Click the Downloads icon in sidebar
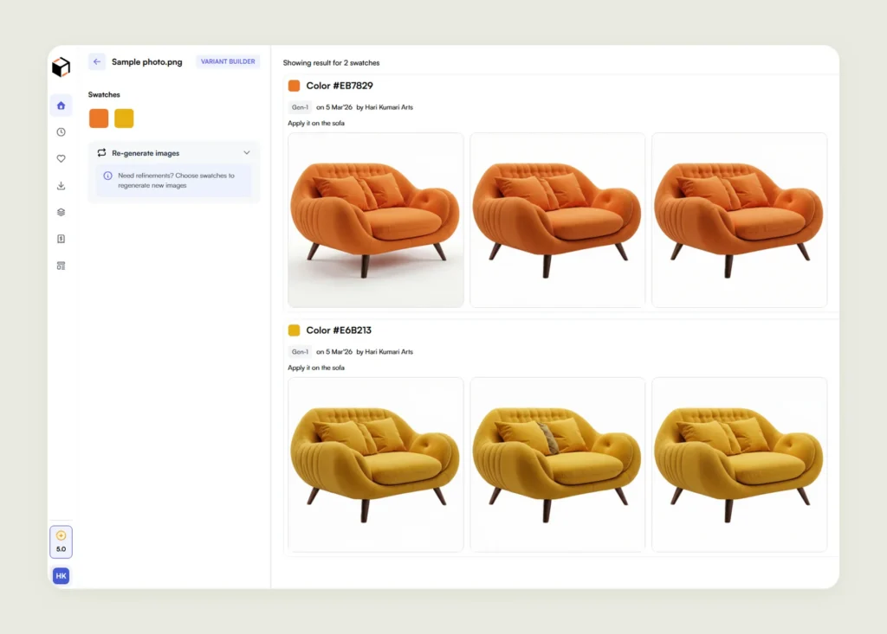Image resolution: width=887 pixels, height=634 pixels. click(61, 185)
